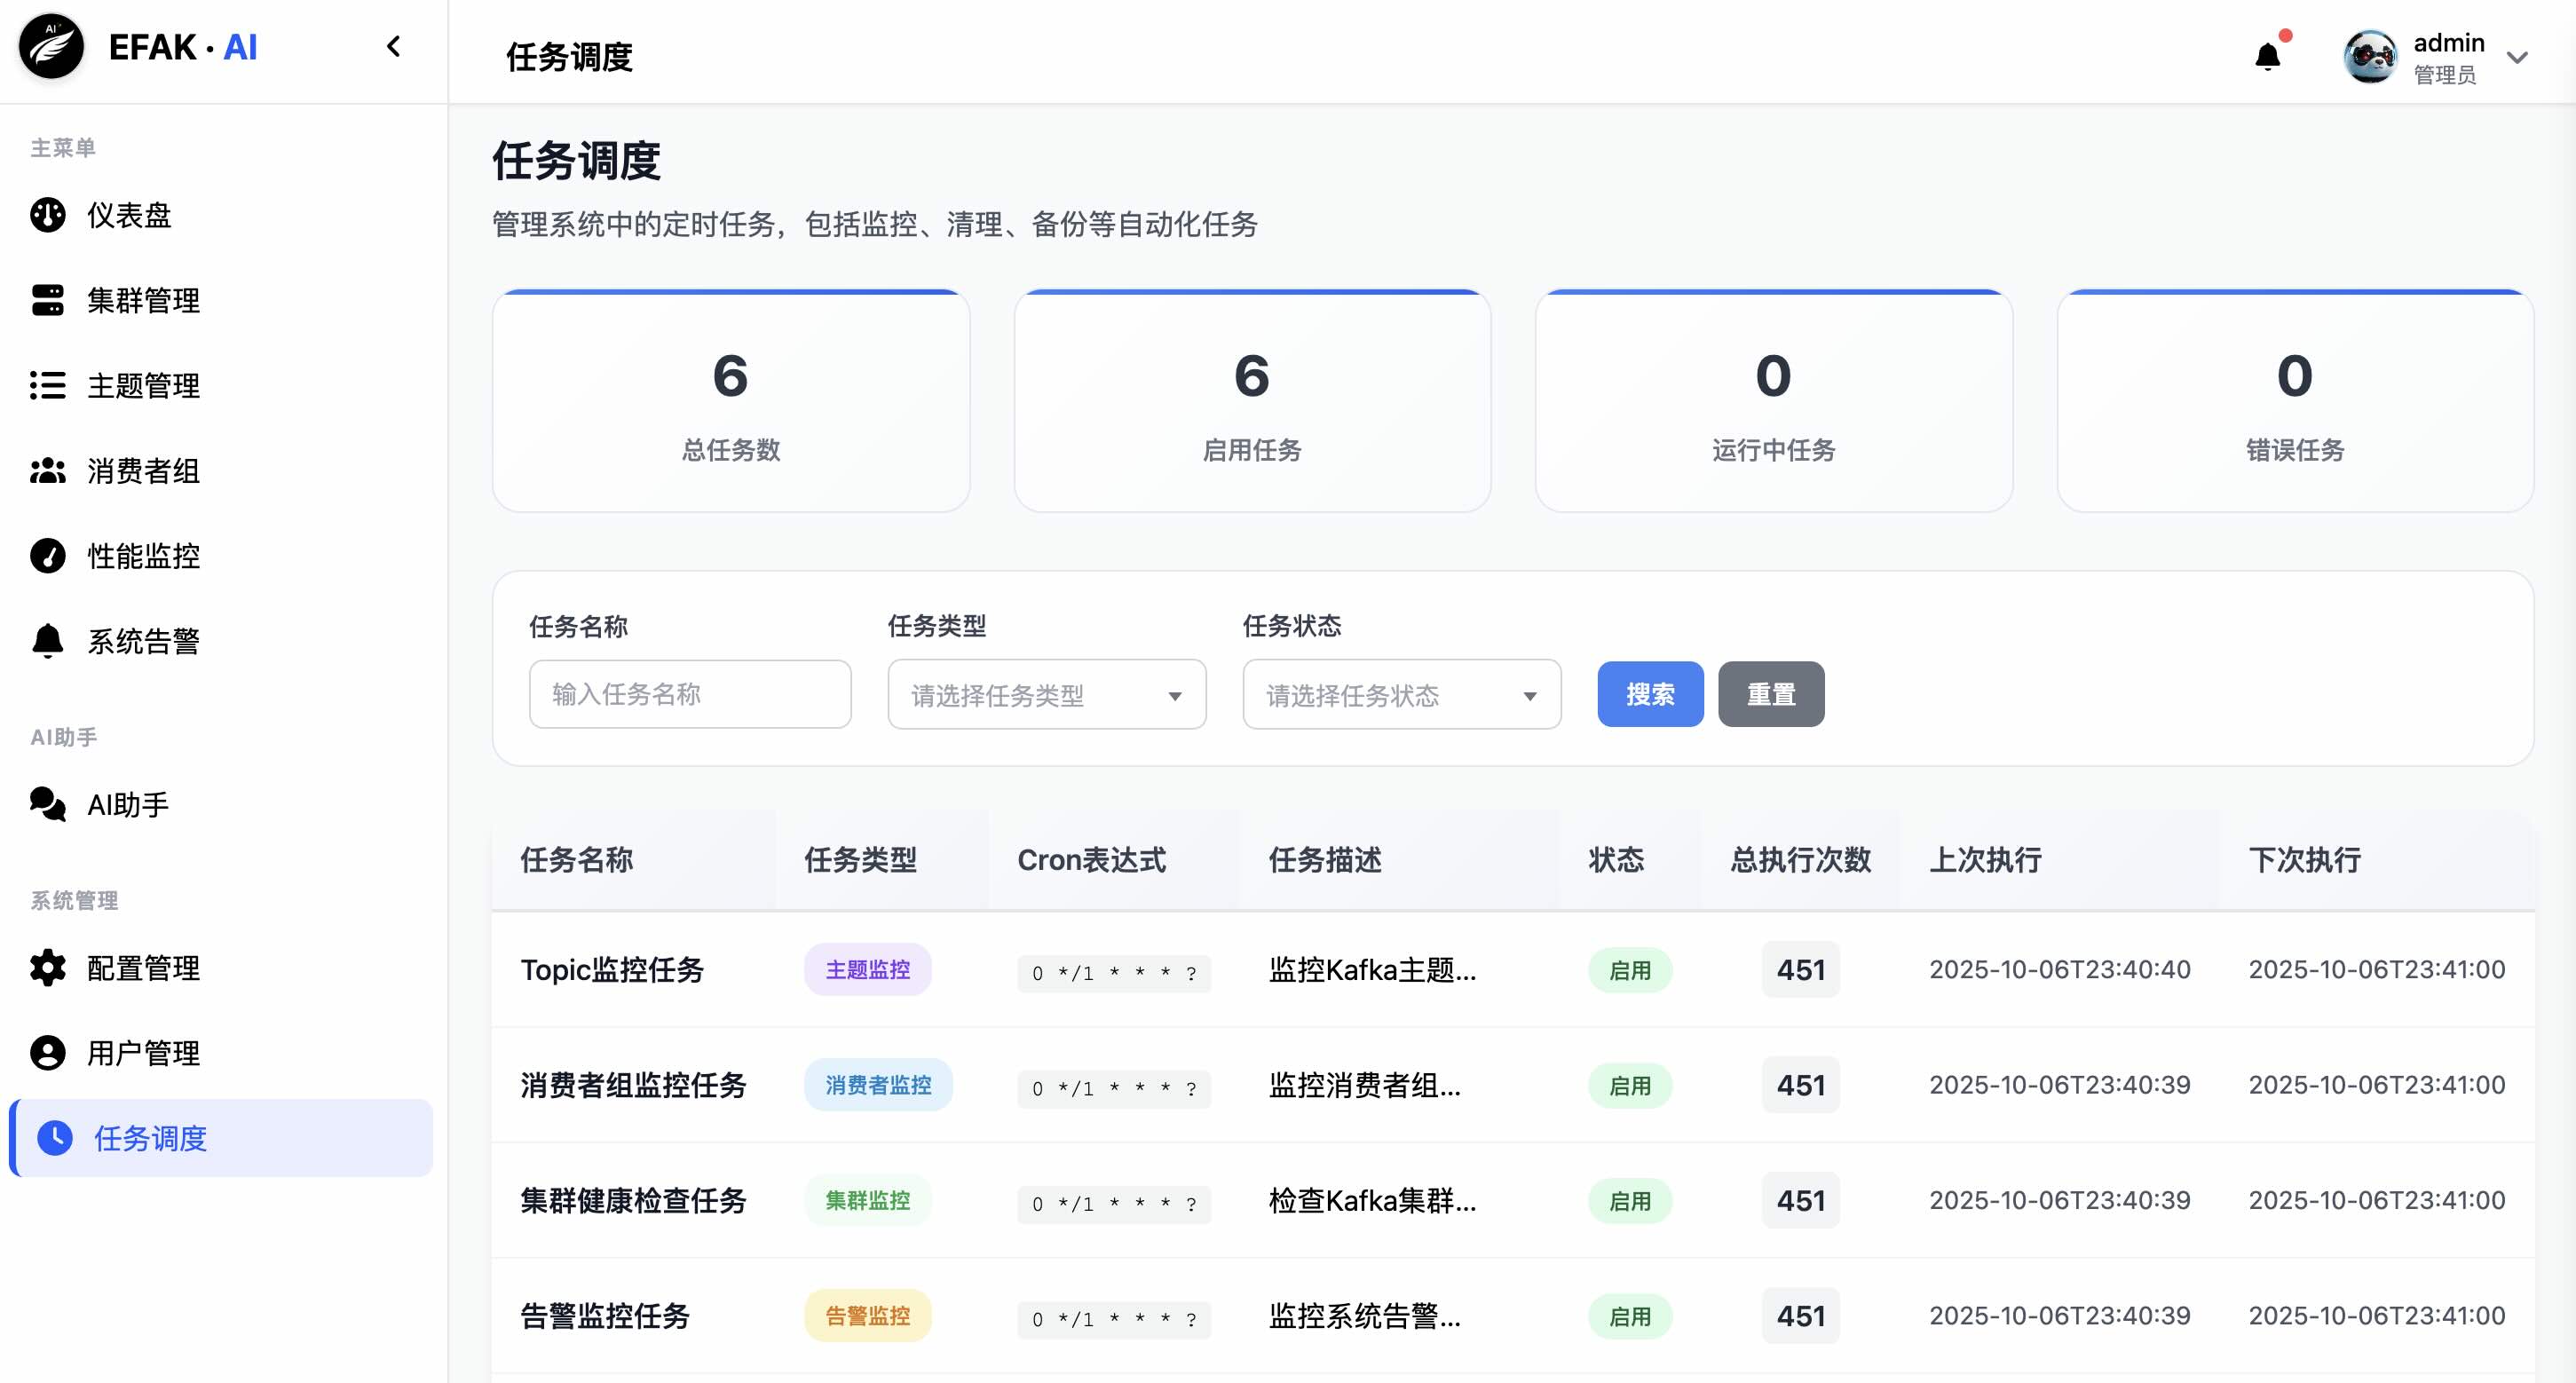Open notifications via the bell icon
2576x1383 pixels.
[x=2267, y=57]
